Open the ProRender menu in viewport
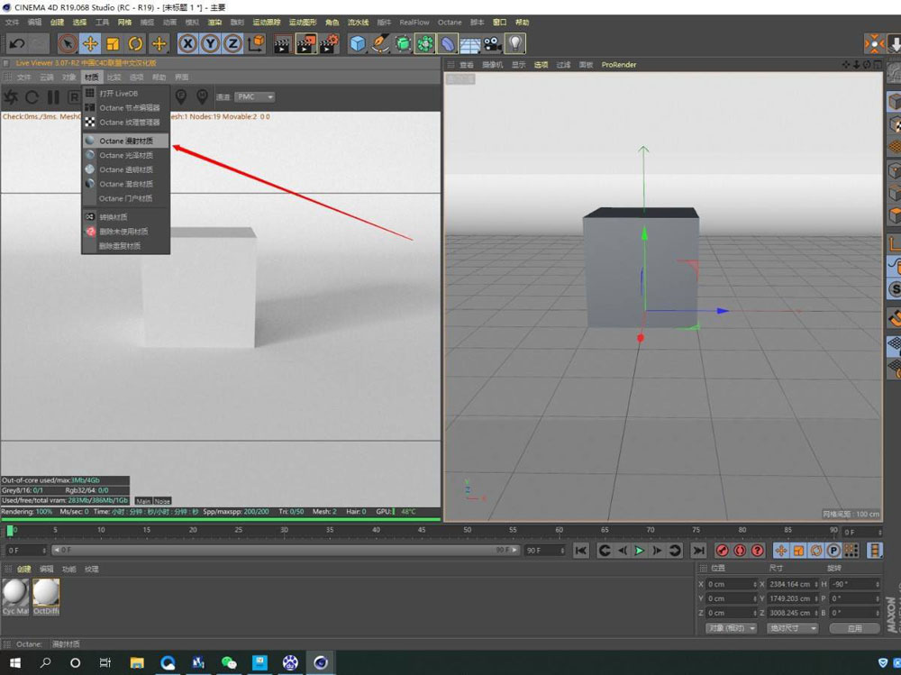The image size is (901, 675). (619, 65)
